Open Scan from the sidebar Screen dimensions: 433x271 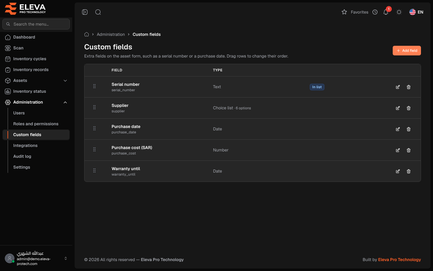pyautogui.click(x=36, y=48)
